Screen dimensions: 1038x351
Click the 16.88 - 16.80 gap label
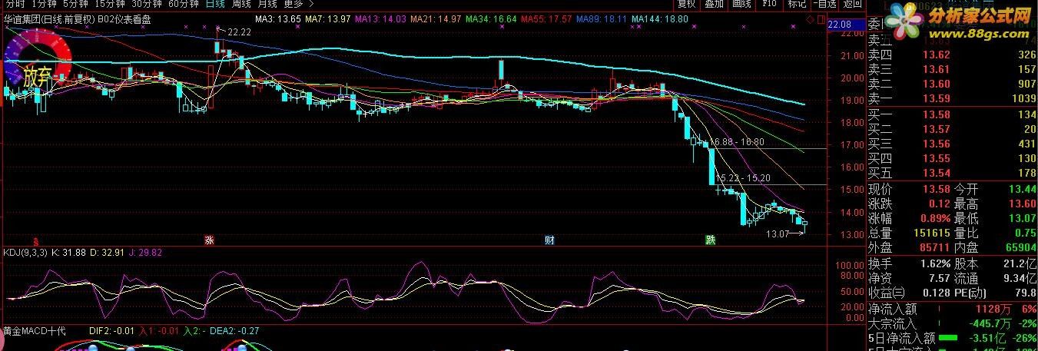(738, 142)
